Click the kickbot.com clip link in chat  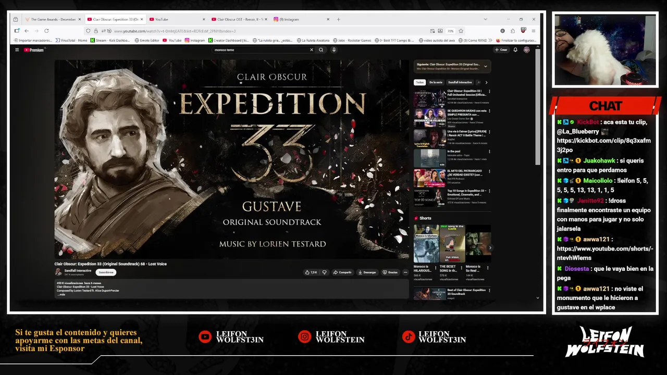603,145
